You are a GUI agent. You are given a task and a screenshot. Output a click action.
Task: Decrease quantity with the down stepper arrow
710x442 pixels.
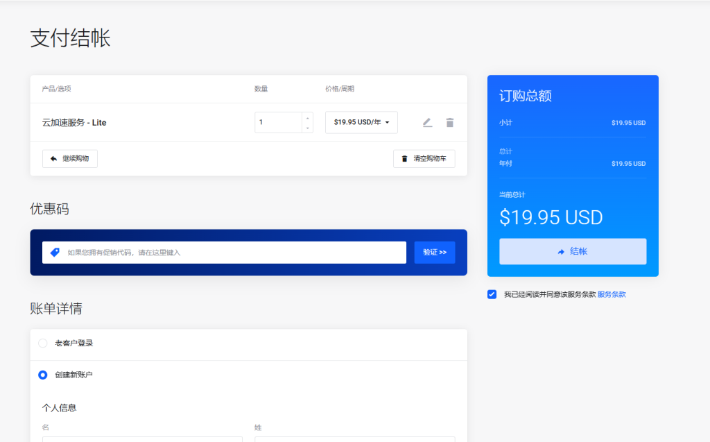click(x=308, y=128)
